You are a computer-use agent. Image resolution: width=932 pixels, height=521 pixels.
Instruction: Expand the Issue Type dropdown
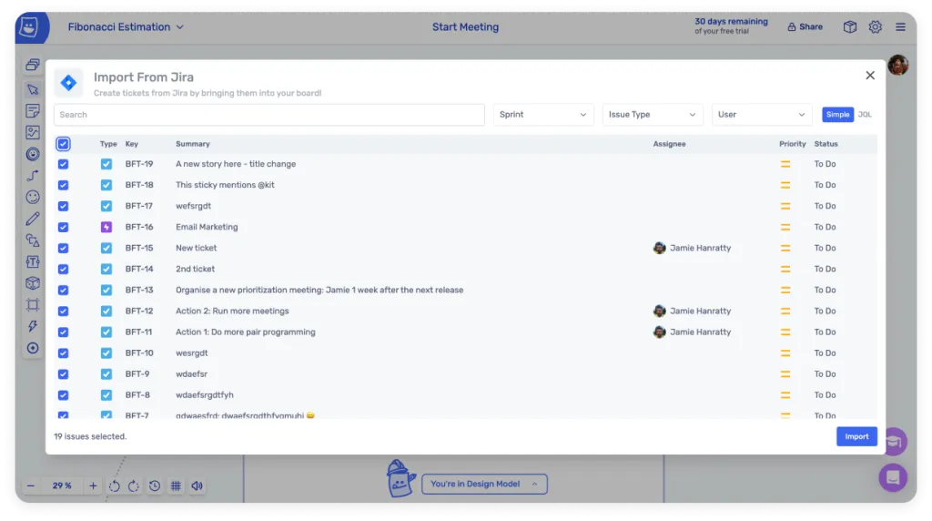(652, 115)
